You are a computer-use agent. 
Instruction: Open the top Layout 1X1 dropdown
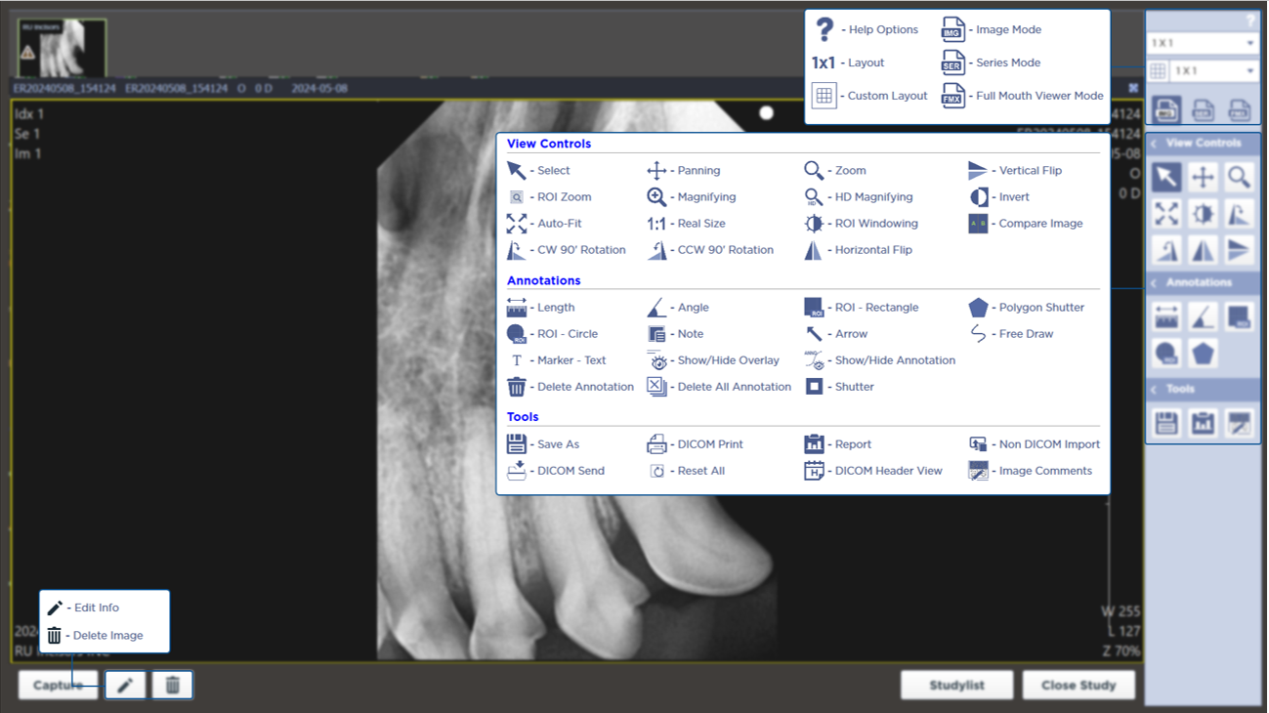[x=1203, y=43]
